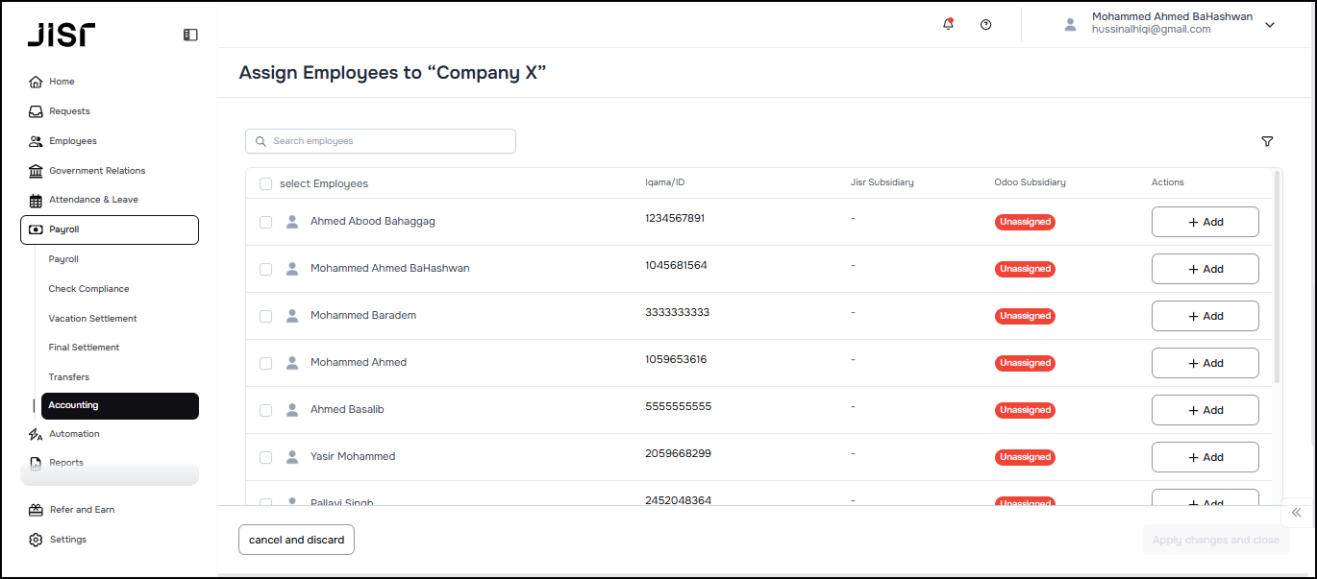Screen dimensions: 1317x579
Task: Select the Automation sidebar icon
Action: [35, 434]
